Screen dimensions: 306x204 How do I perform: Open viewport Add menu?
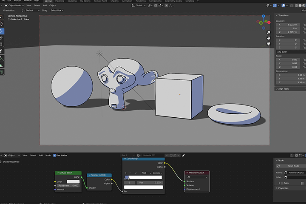pyautogui.click(x=45, y=6)
